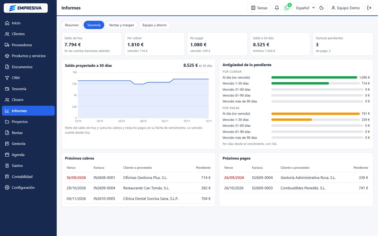
Task: Switch to the Resumen tab
Action: click(x=72, y=25)
